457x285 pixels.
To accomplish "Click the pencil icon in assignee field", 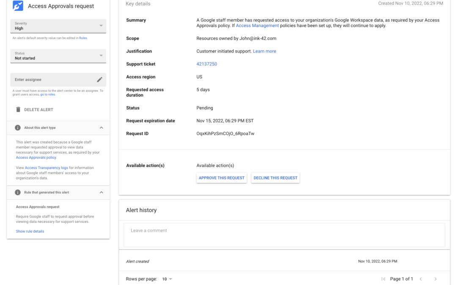I will (x=100, y=79).
